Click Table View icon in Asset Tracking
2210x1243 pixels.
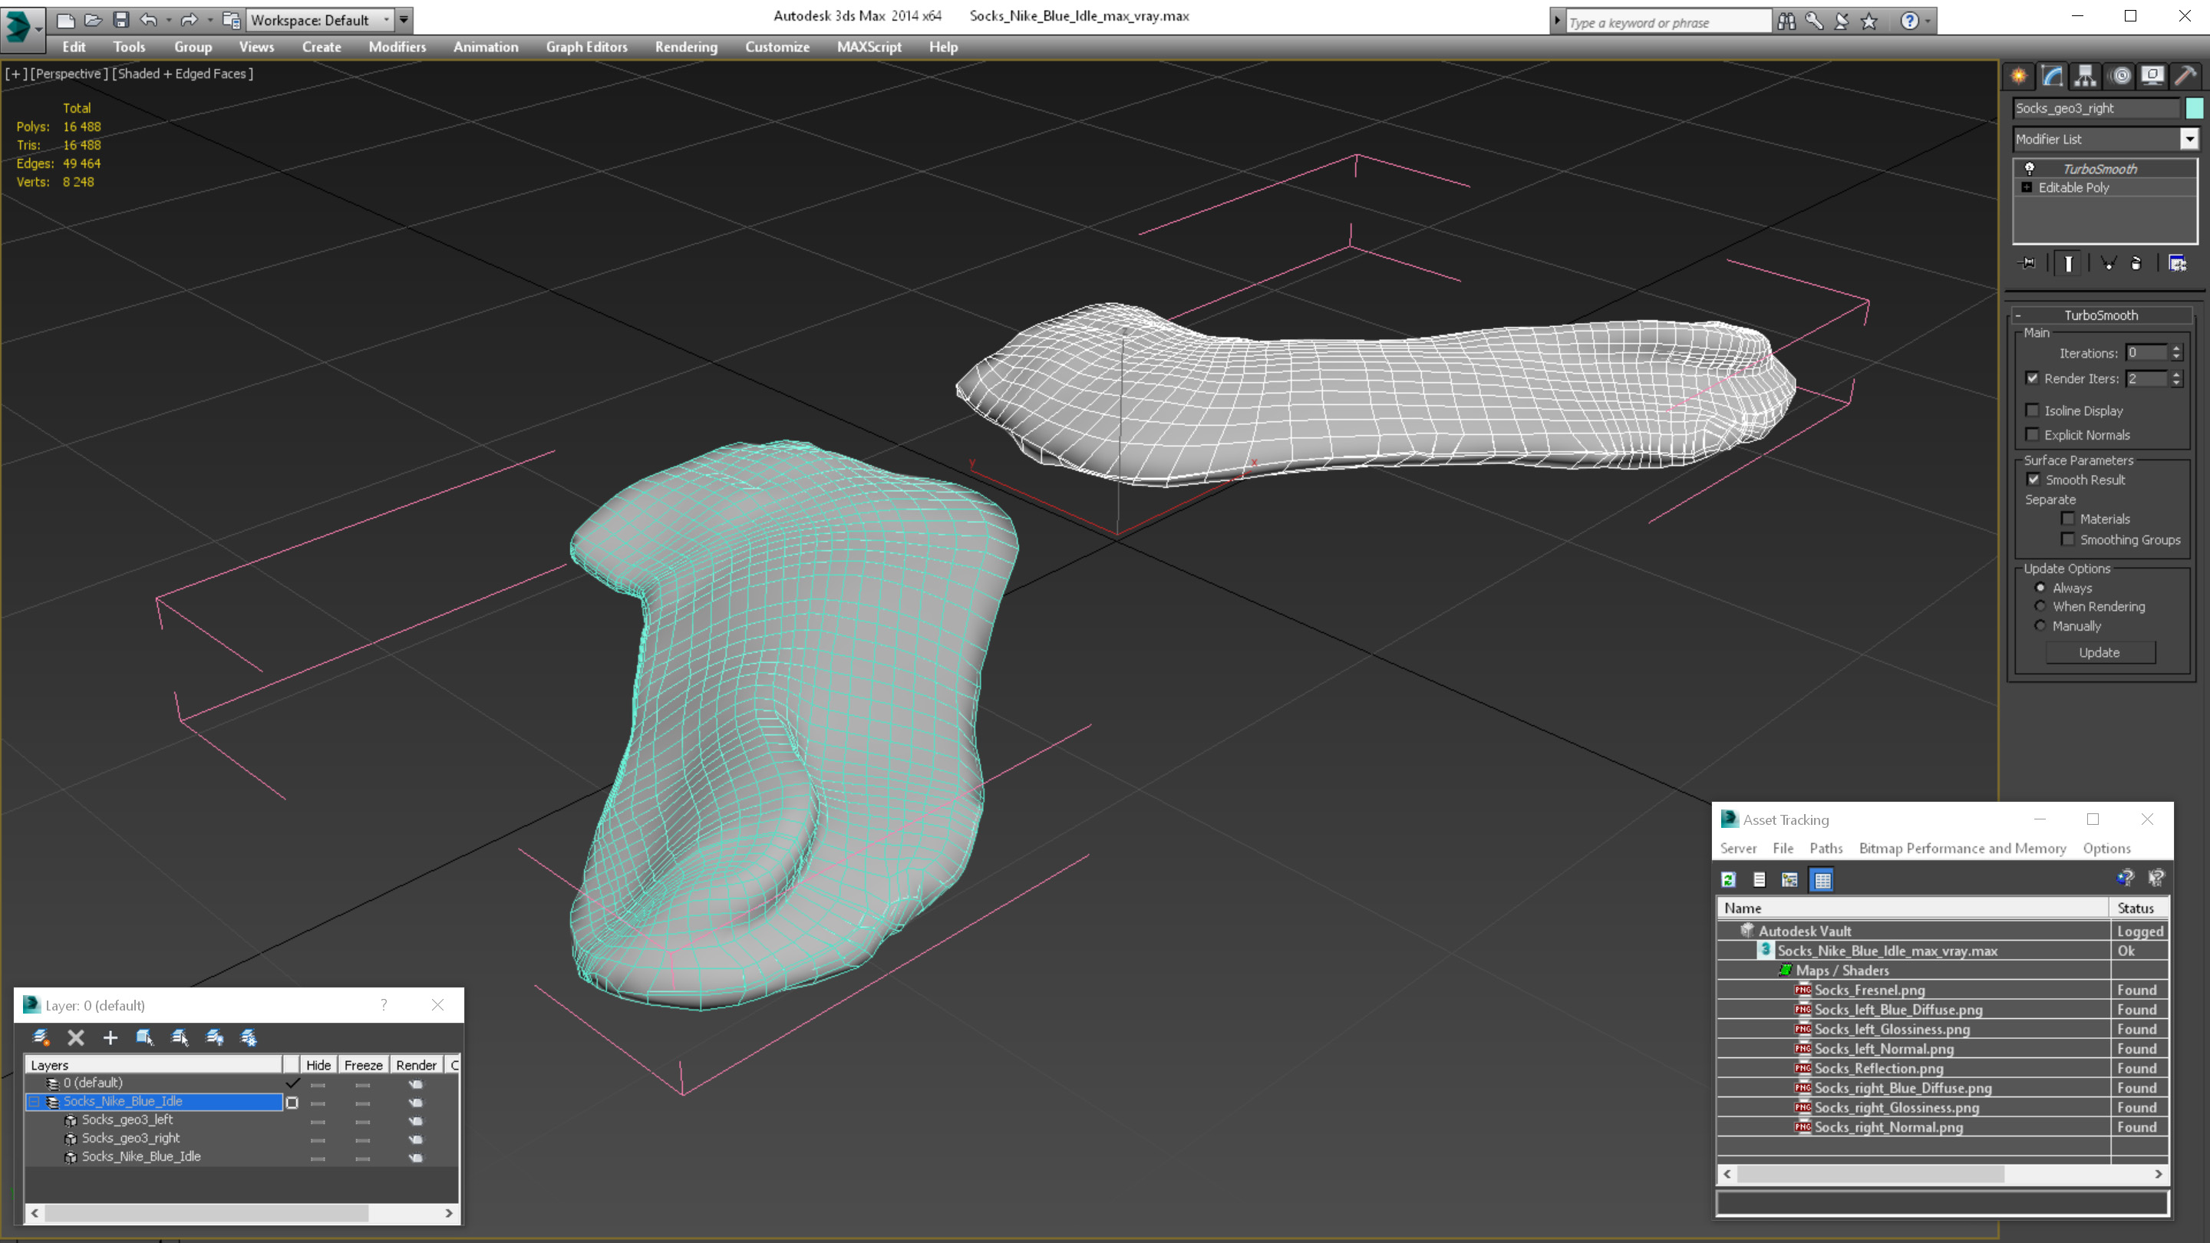1822,879
